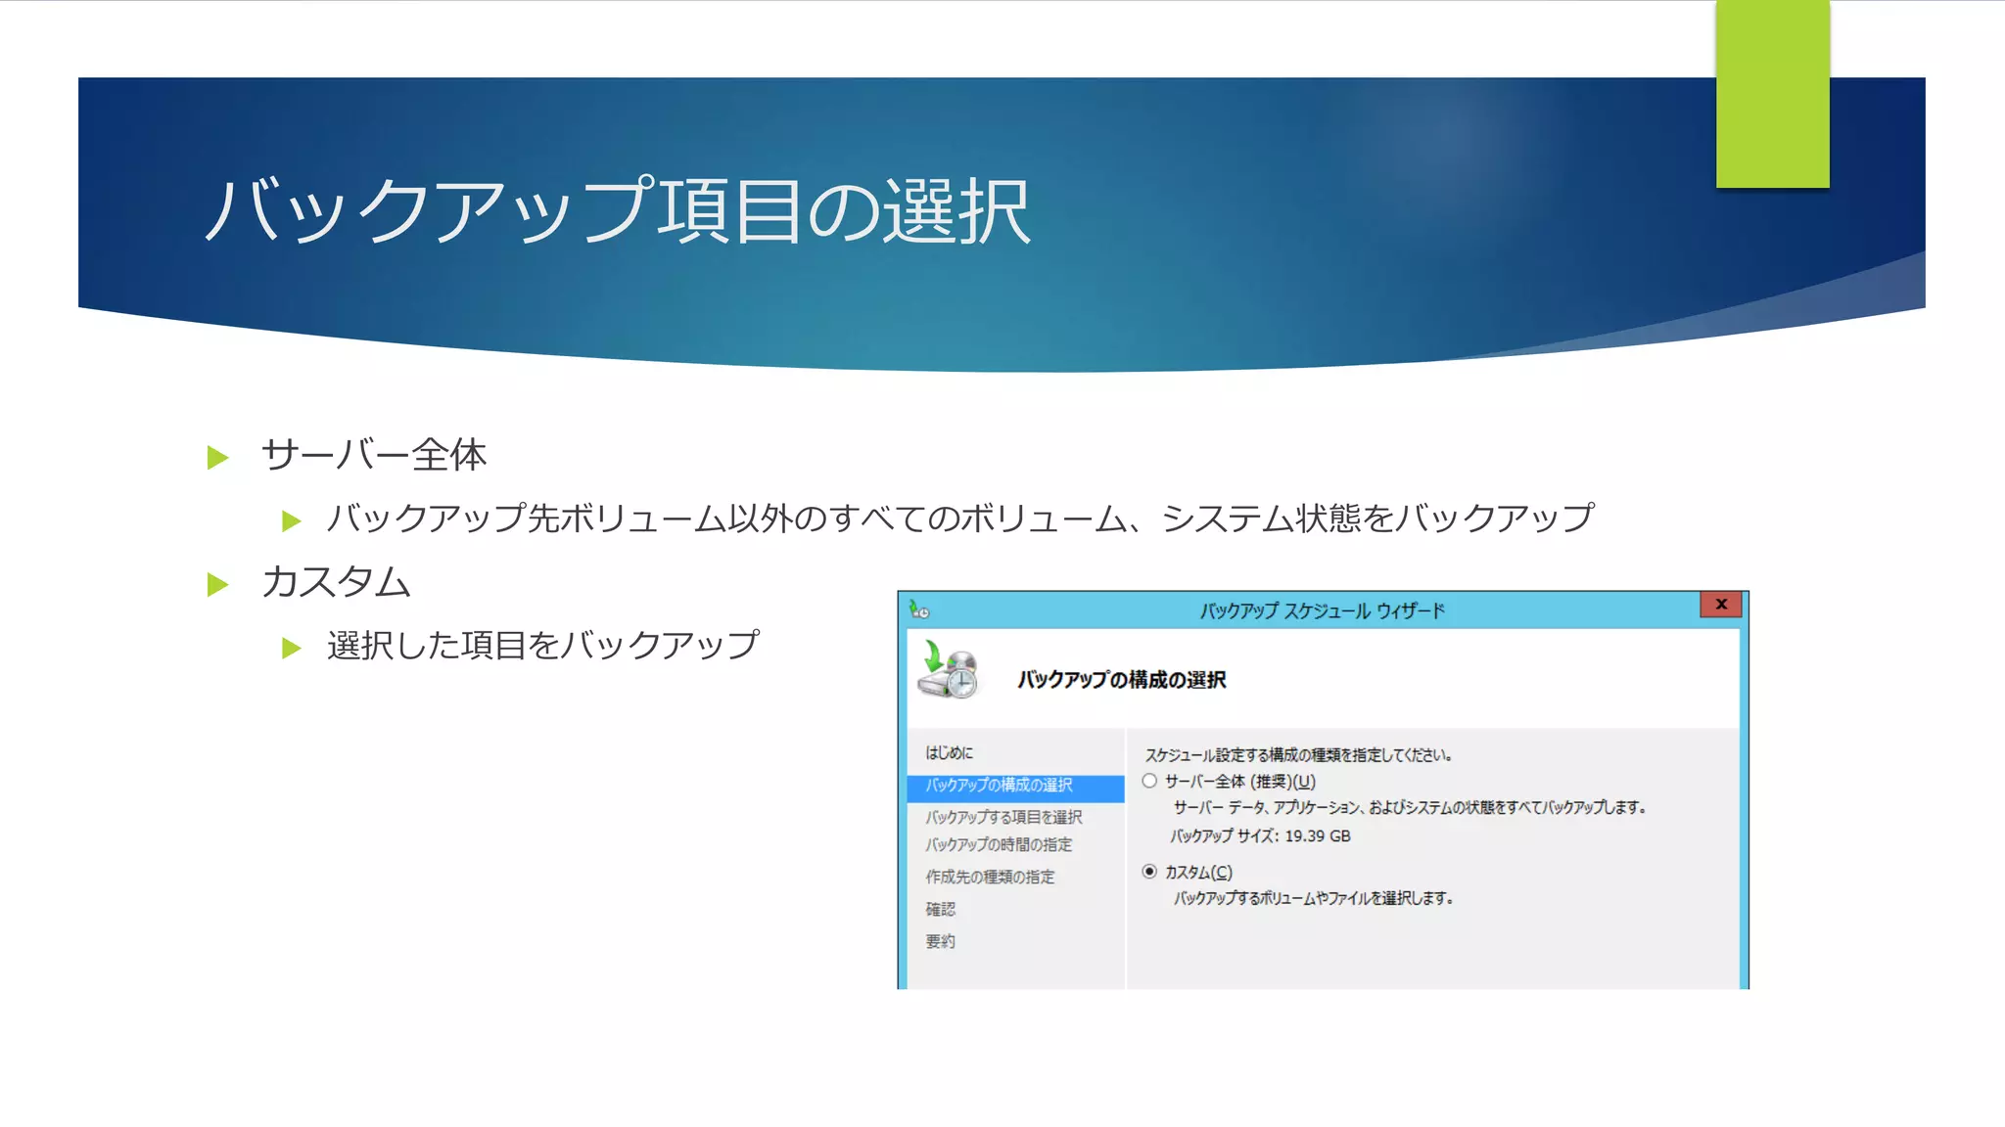Select the サーバー全体 (推奨) radio button
2005x1127 pixels.
1149,781
